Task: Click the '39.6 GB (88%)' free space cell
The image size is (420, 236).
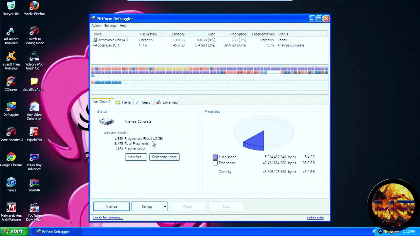Action: coord(235,45)
